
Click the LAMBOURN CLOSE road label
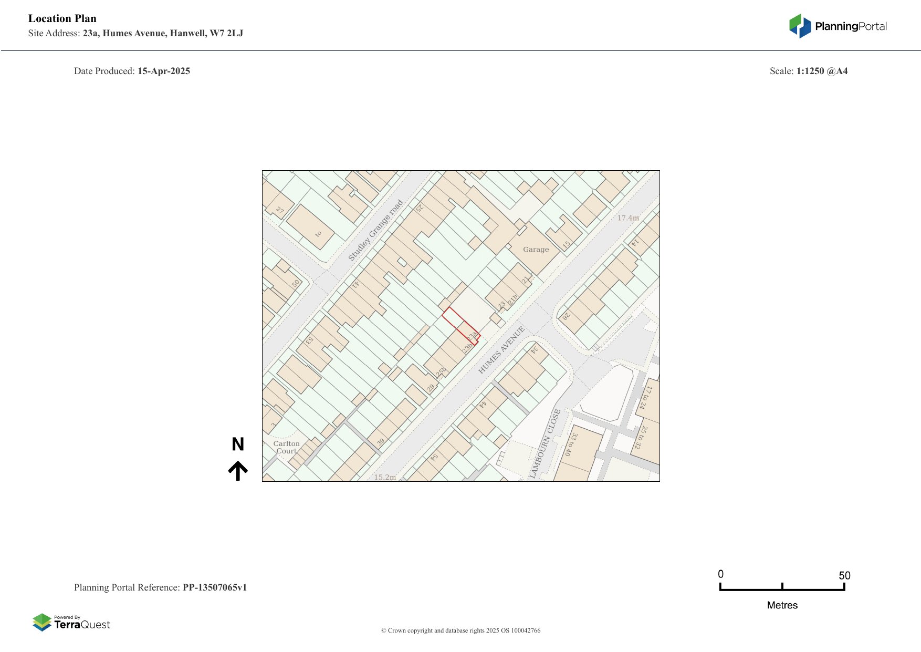pyautogui.click(x=545, y=443)
